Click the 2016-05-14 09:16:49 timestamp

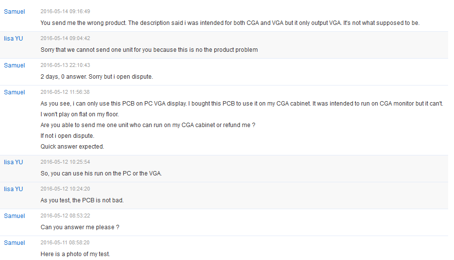point(65,11)
